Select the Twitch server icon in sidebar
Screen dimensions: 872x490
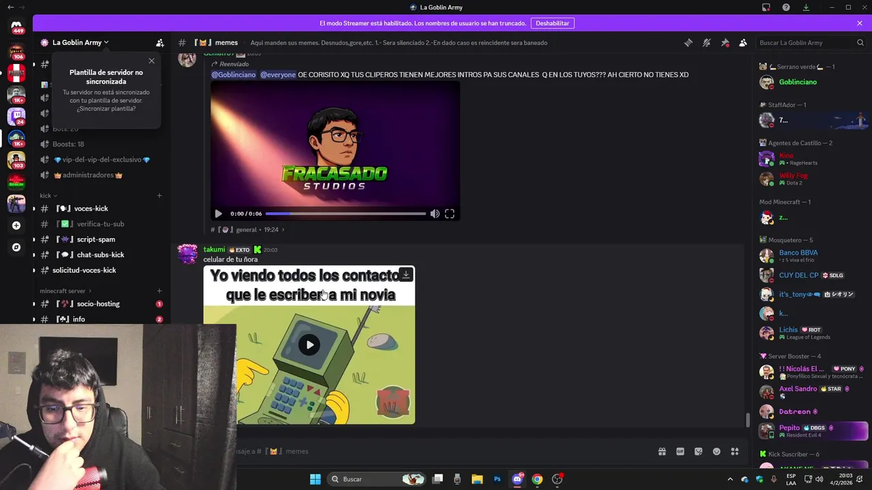(x=16, y=116)
